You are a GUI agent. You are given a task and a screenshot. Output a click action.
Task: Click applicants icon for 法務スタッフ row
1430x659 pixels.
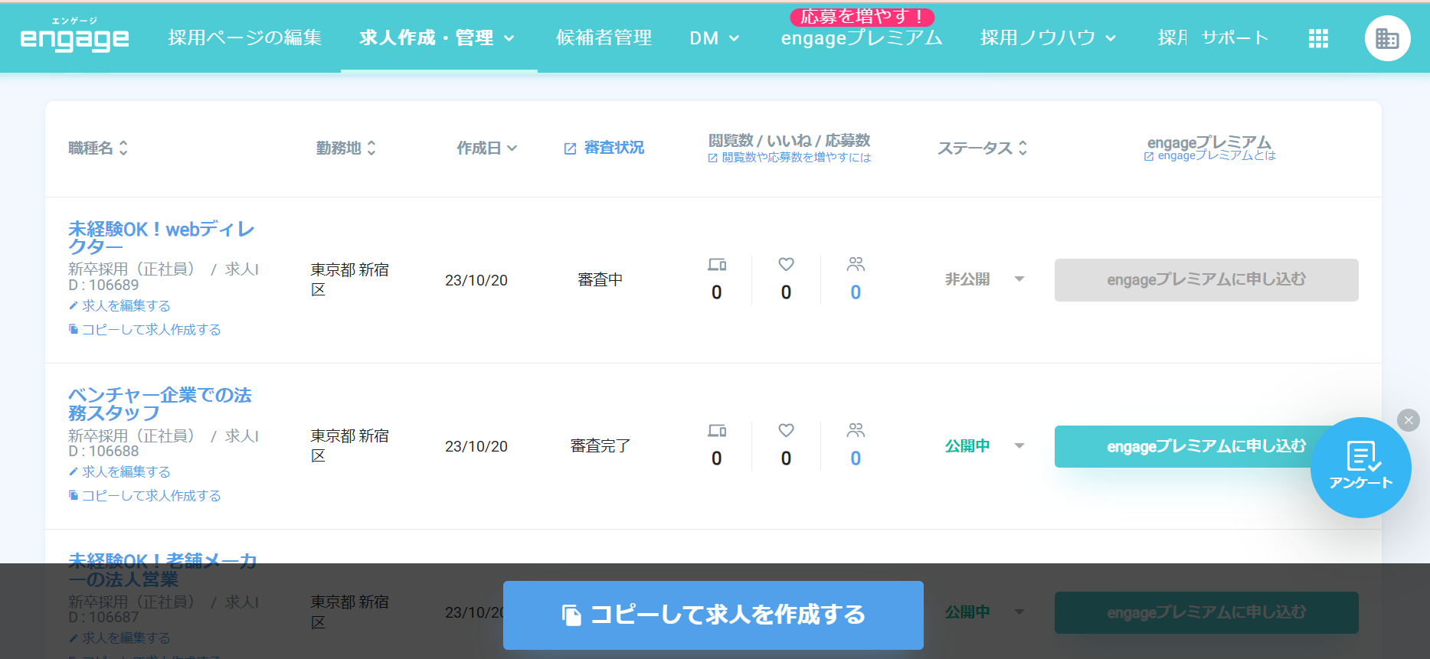(x=856, y=430)
